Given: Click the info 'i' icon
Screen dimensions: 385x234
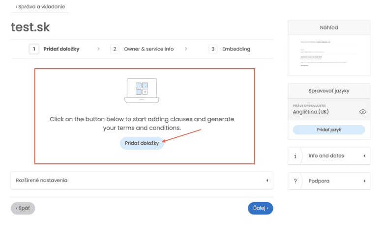Looking at the screenshot, I should click(x=295, y=156).
